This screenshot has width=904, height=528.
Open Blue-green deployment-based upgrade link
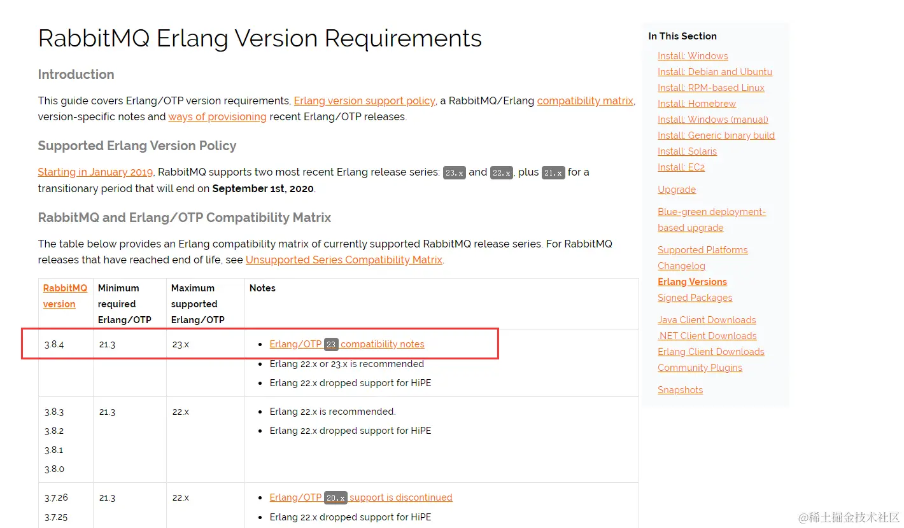[712, 219]
